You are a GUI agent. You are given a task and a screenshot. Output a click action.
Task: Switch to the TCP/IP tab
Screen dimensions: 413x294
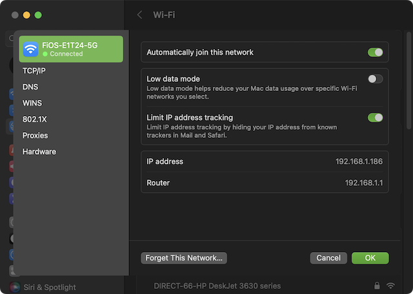[x=34, y=70]
